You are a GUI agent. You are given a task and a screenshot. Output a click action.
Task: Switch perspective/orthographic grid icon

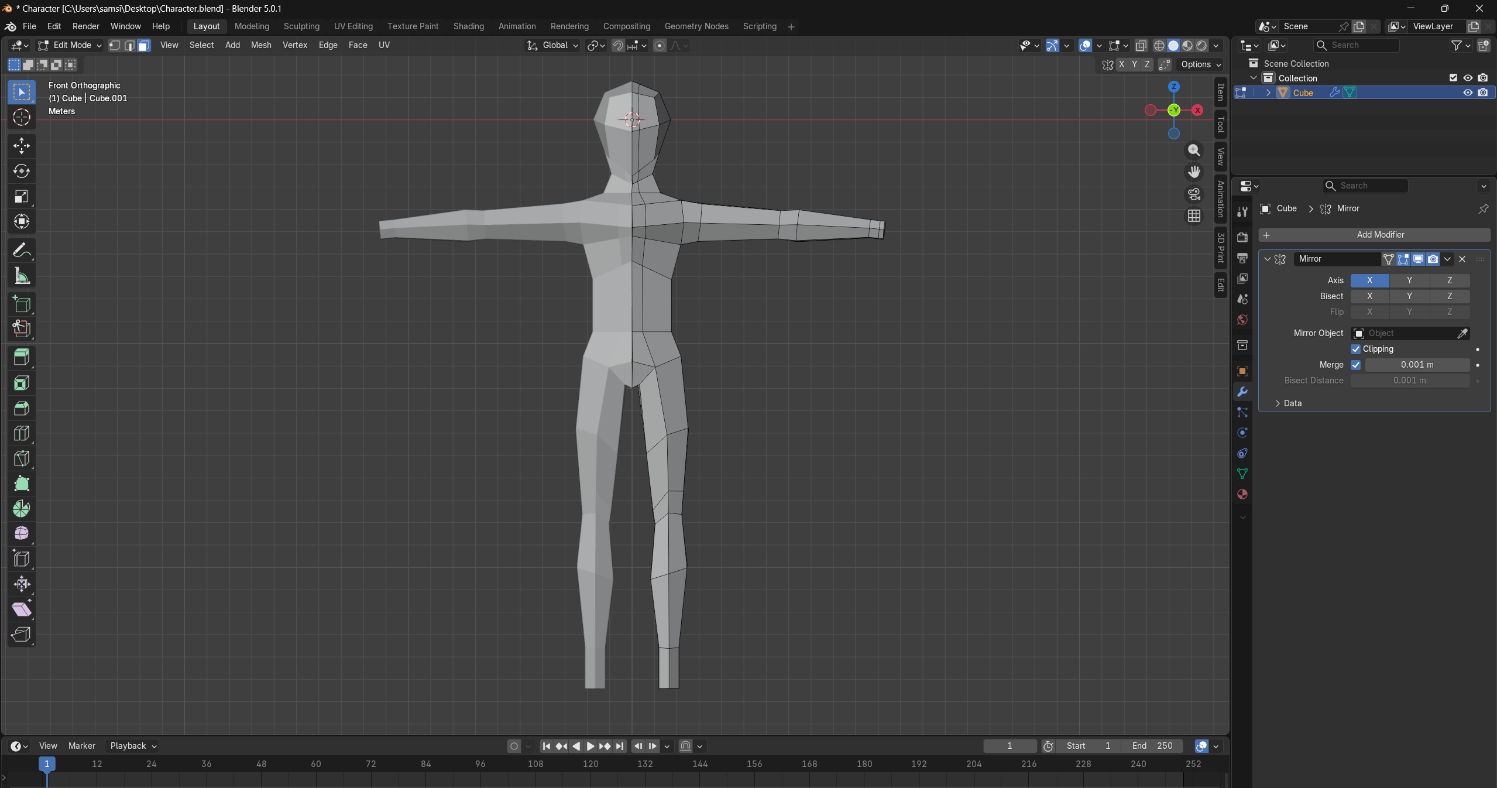pyautogui.click(x=1194, y=216)
